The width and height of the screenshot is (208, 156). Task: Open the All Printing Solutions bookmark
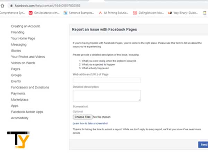pyautogui.click(x=113, y=13)
